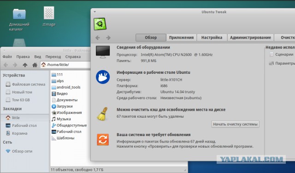The image size is (295, 173).
Task: Click the little-X101CH server value
Action: click(x=171, y=80)
